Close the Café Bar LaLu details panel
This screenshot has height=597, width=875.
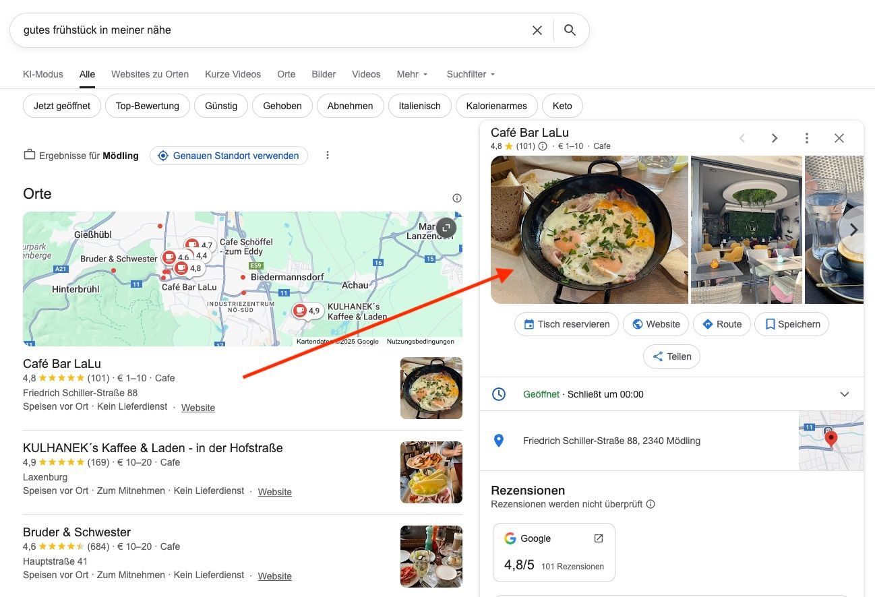(x=839, y=138)
